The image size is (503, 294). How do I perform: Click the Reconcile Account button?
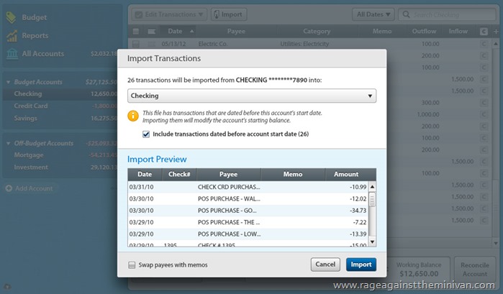click(475, 270)
